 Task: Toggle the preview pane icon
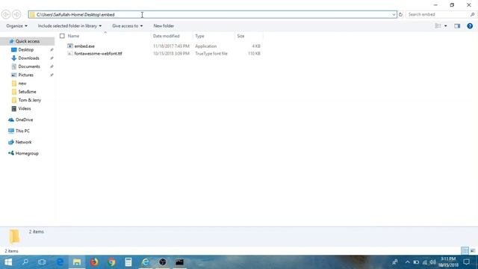(457, 26)
